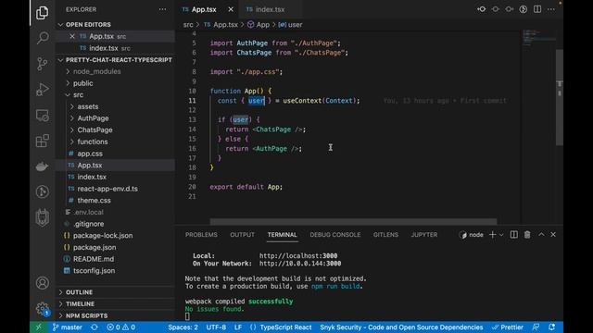Create a new terminal with plus
The width and height of the screenshot is (593, 333).
pyautogui.click(x=492, y=235)
